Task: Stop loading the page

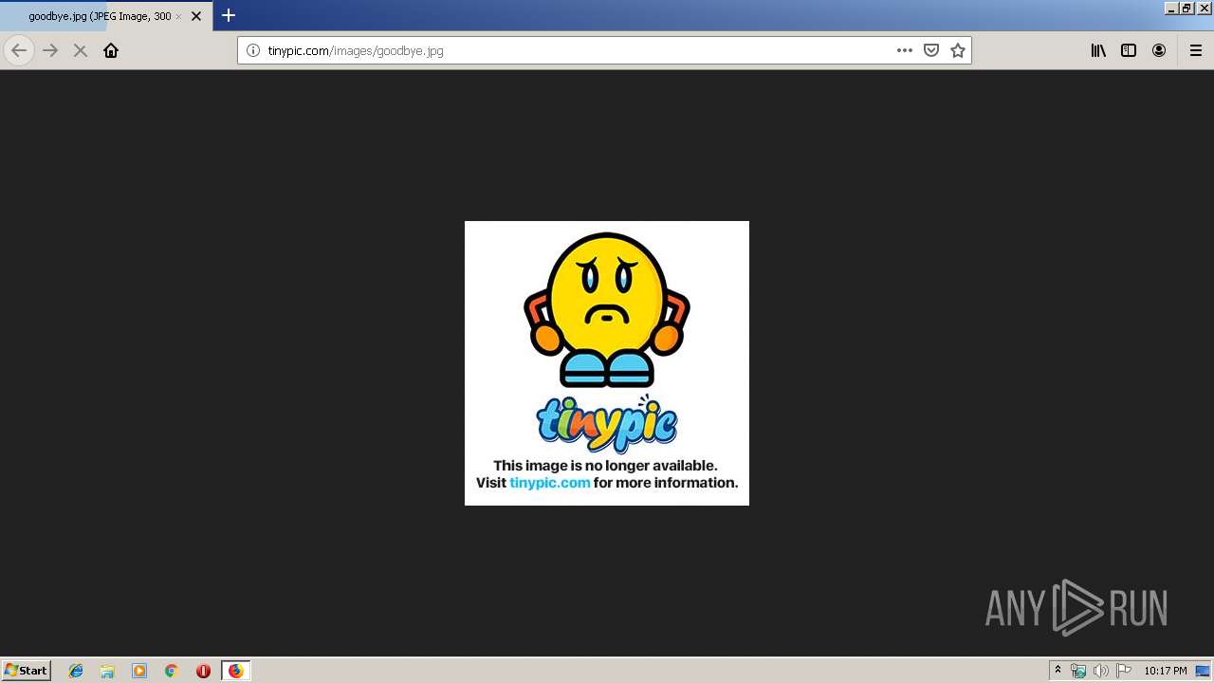Action: coord(81,50)
